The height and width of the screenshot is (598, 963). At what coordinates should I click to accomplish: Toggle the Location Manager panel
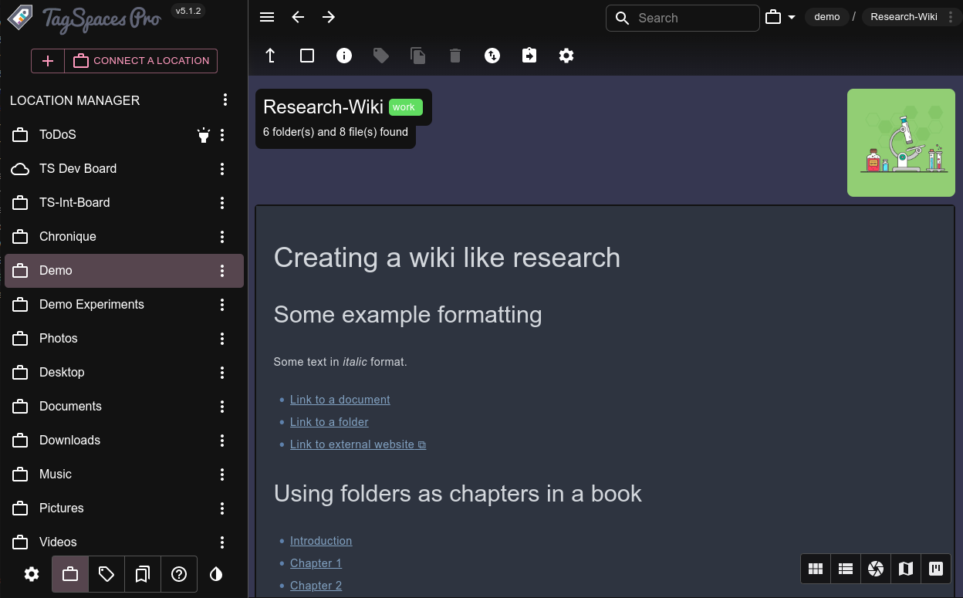[x=69, y=574]
